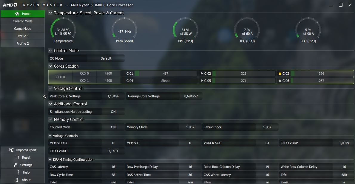Click the gold star on core C 03
Viewport: 355px width, 184px height.
[x=280, y=74]
